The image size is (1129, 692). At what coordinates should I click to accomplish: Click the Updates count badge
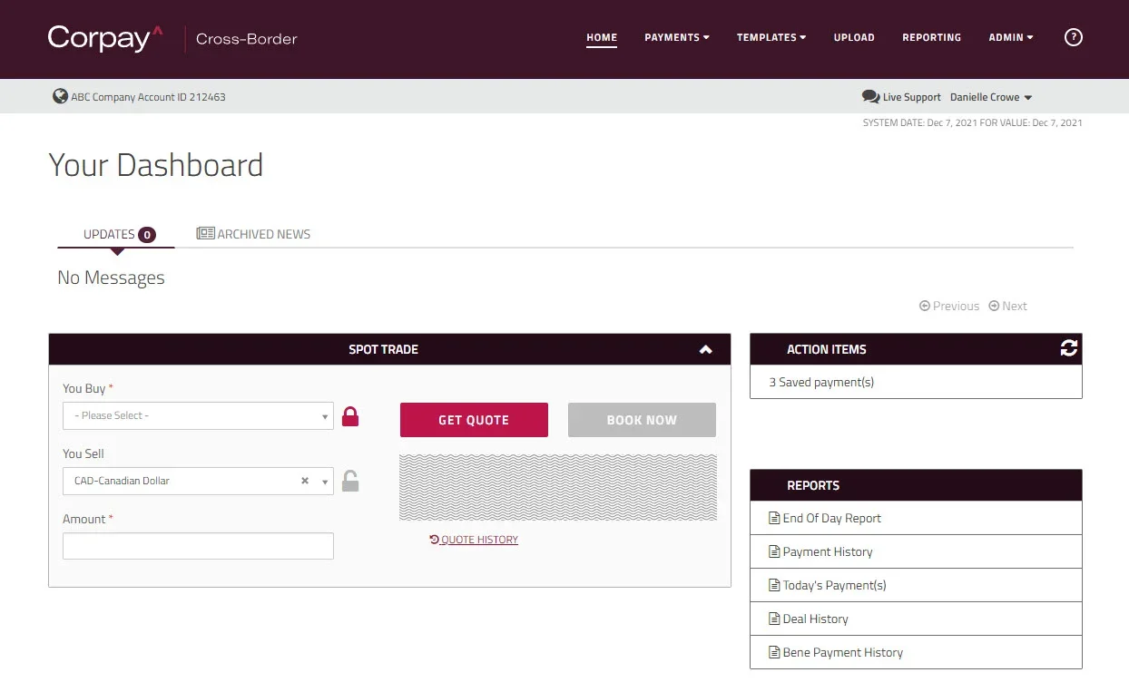pyautogui.click(x=147, y=235)
